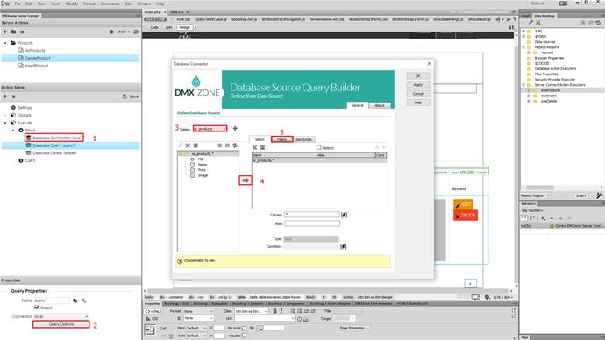
Task: Open the Connection dropdown set to local
Action: tap(61, 316)
